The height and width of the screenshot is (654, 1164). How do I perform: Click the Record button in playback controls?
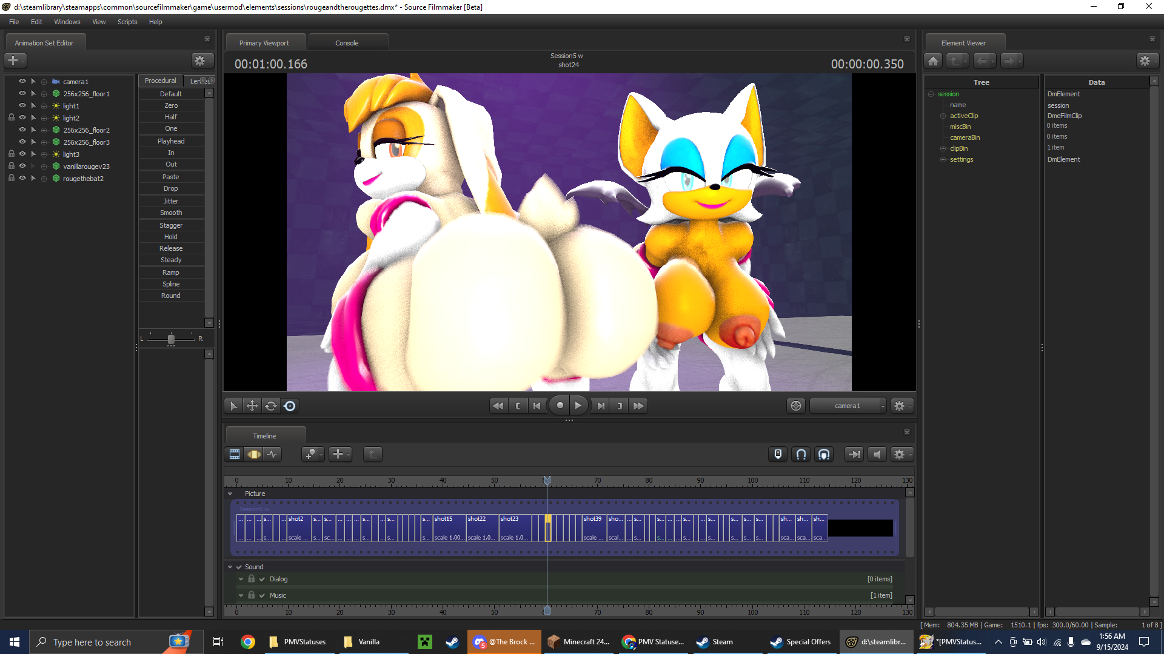560,406
